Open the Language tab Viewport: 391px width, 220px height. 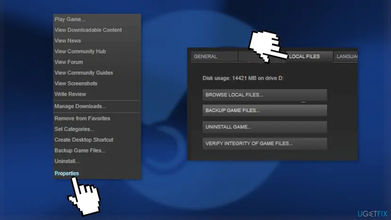tap(346, 57)
